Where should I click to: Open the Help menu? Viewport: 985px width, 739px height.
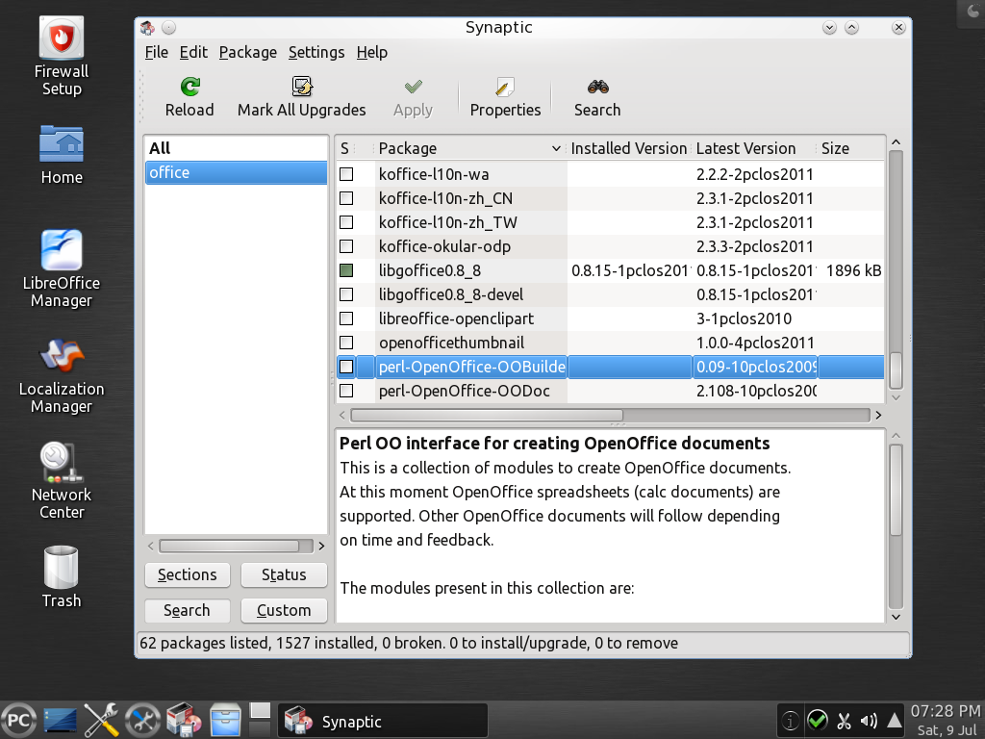click(x=372, y=52)
